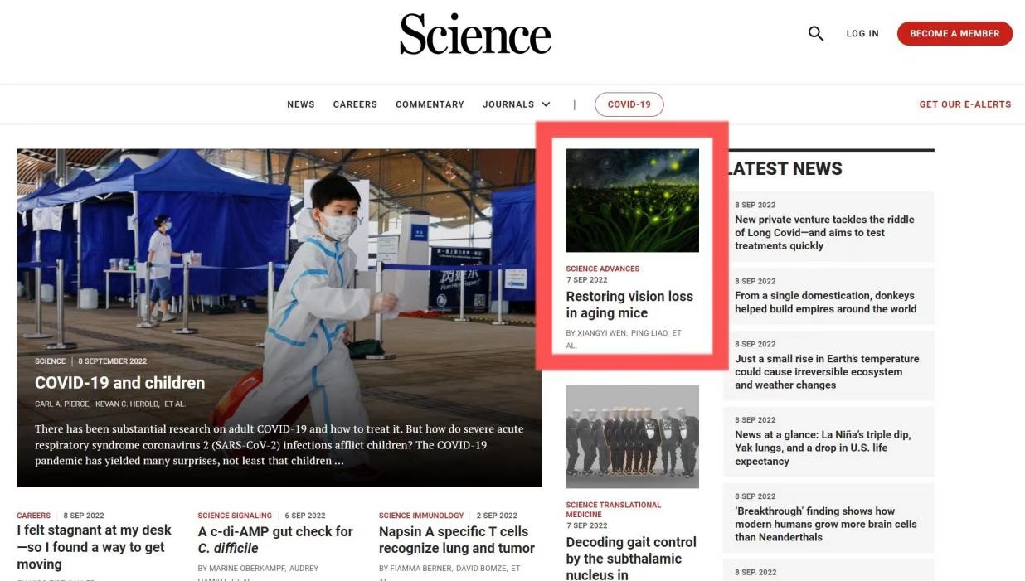Click Become a Member button
Screen dimensions: 1025x581
955,33
